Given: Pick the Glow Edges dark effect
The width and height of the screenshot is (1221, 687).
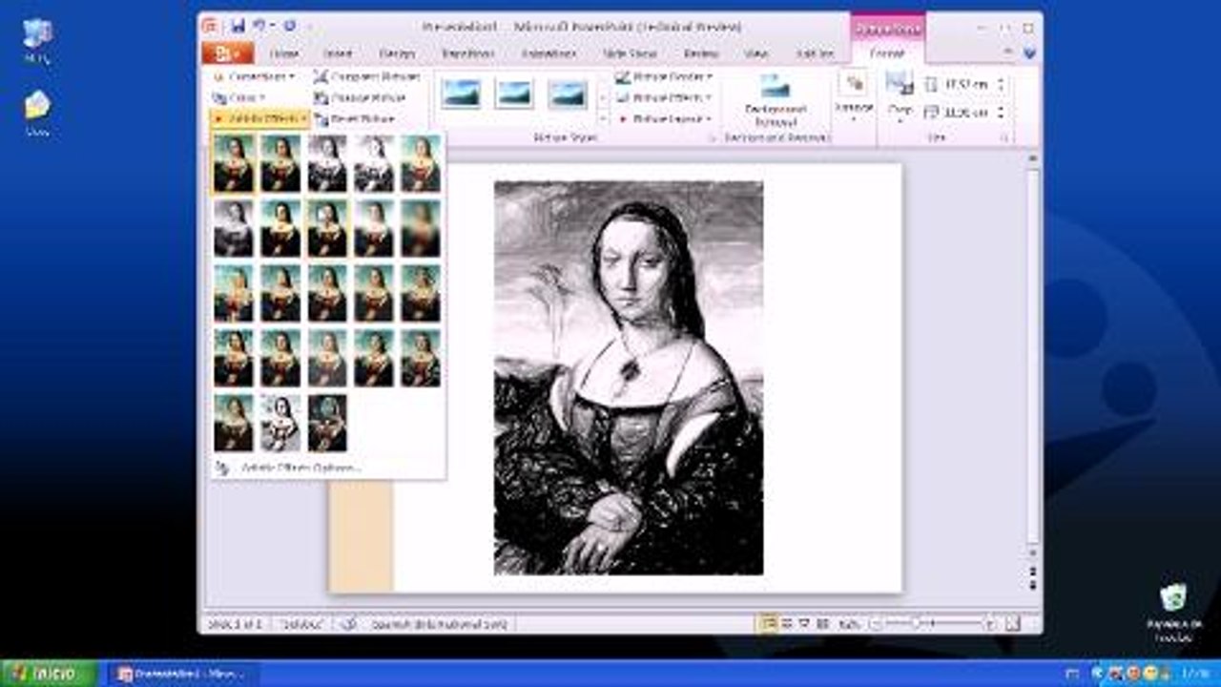Looking at the screenshot, I should pyautogui.click(x=327, y=423).
